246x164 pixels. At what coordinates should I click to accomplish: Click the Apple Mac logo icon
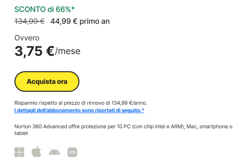(x=37, y=151)
